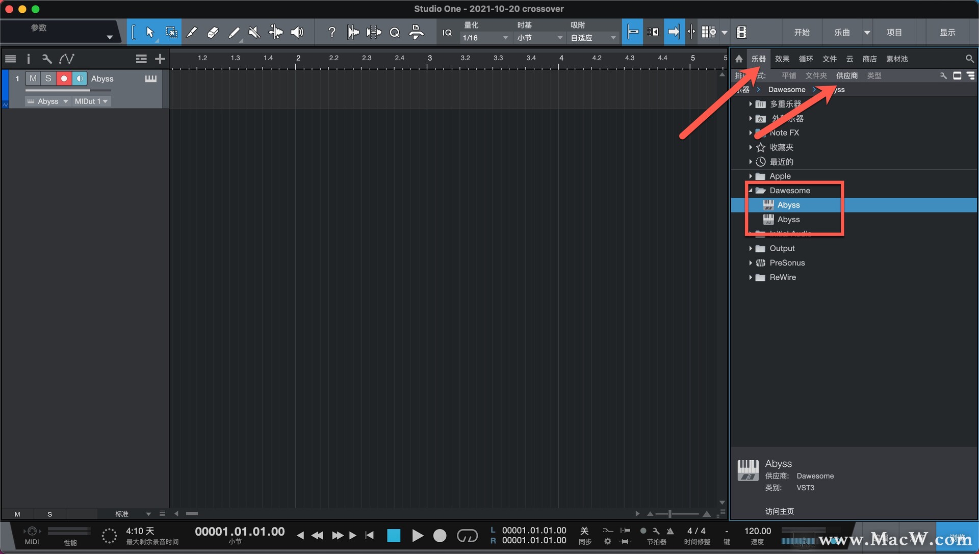The width and height of the screenshot is (979, 554).
Task: Open the browser search magnifier
Action: coord(969,59)
